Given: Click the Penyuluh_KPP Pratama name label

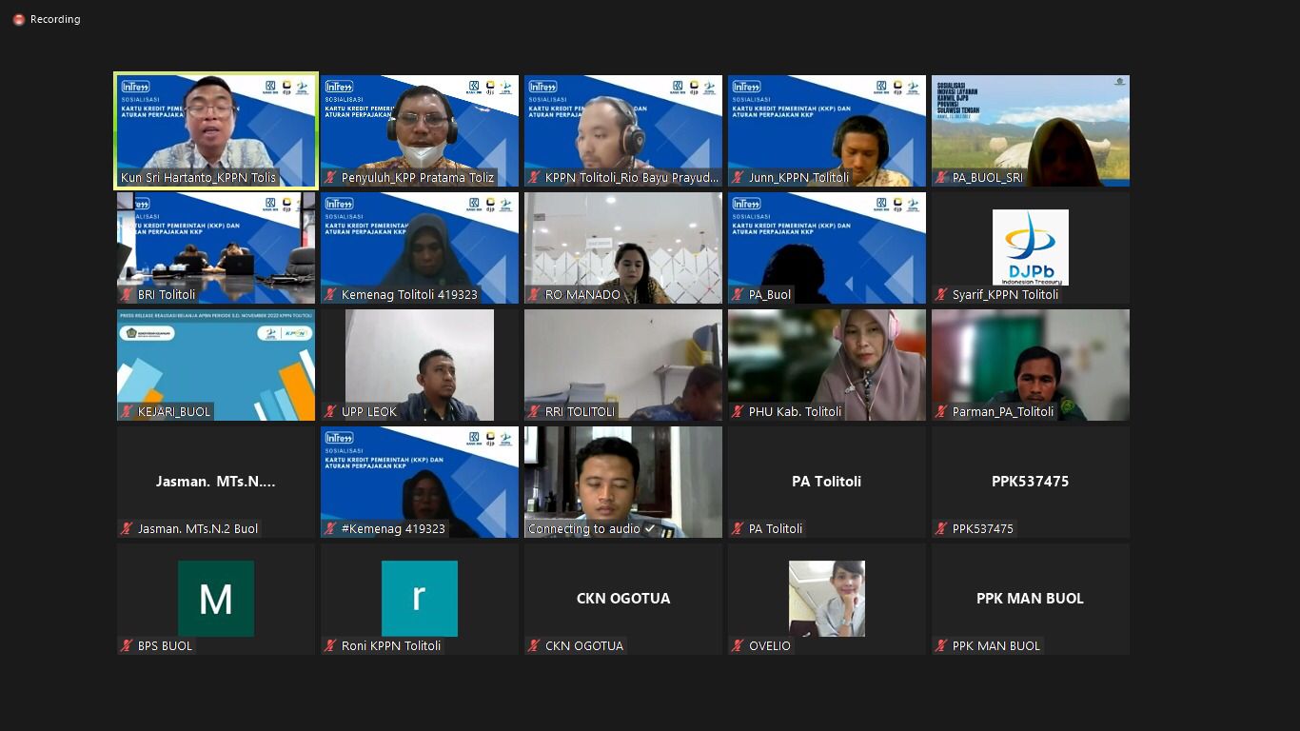Looking at the screenshot, I should tap(417, 177).
